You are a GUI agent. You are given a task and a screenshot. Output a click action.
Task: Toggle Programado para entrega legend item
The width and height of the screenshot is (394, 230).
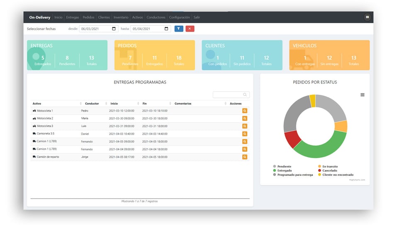[x=293, y=175]
